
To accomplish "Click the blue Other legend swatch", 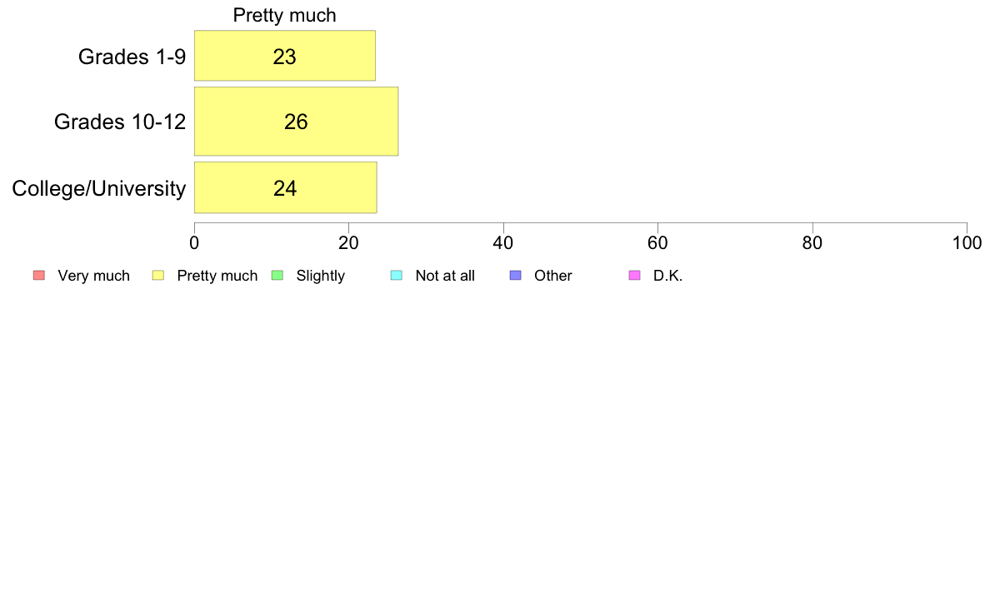I will coord(516,275).
